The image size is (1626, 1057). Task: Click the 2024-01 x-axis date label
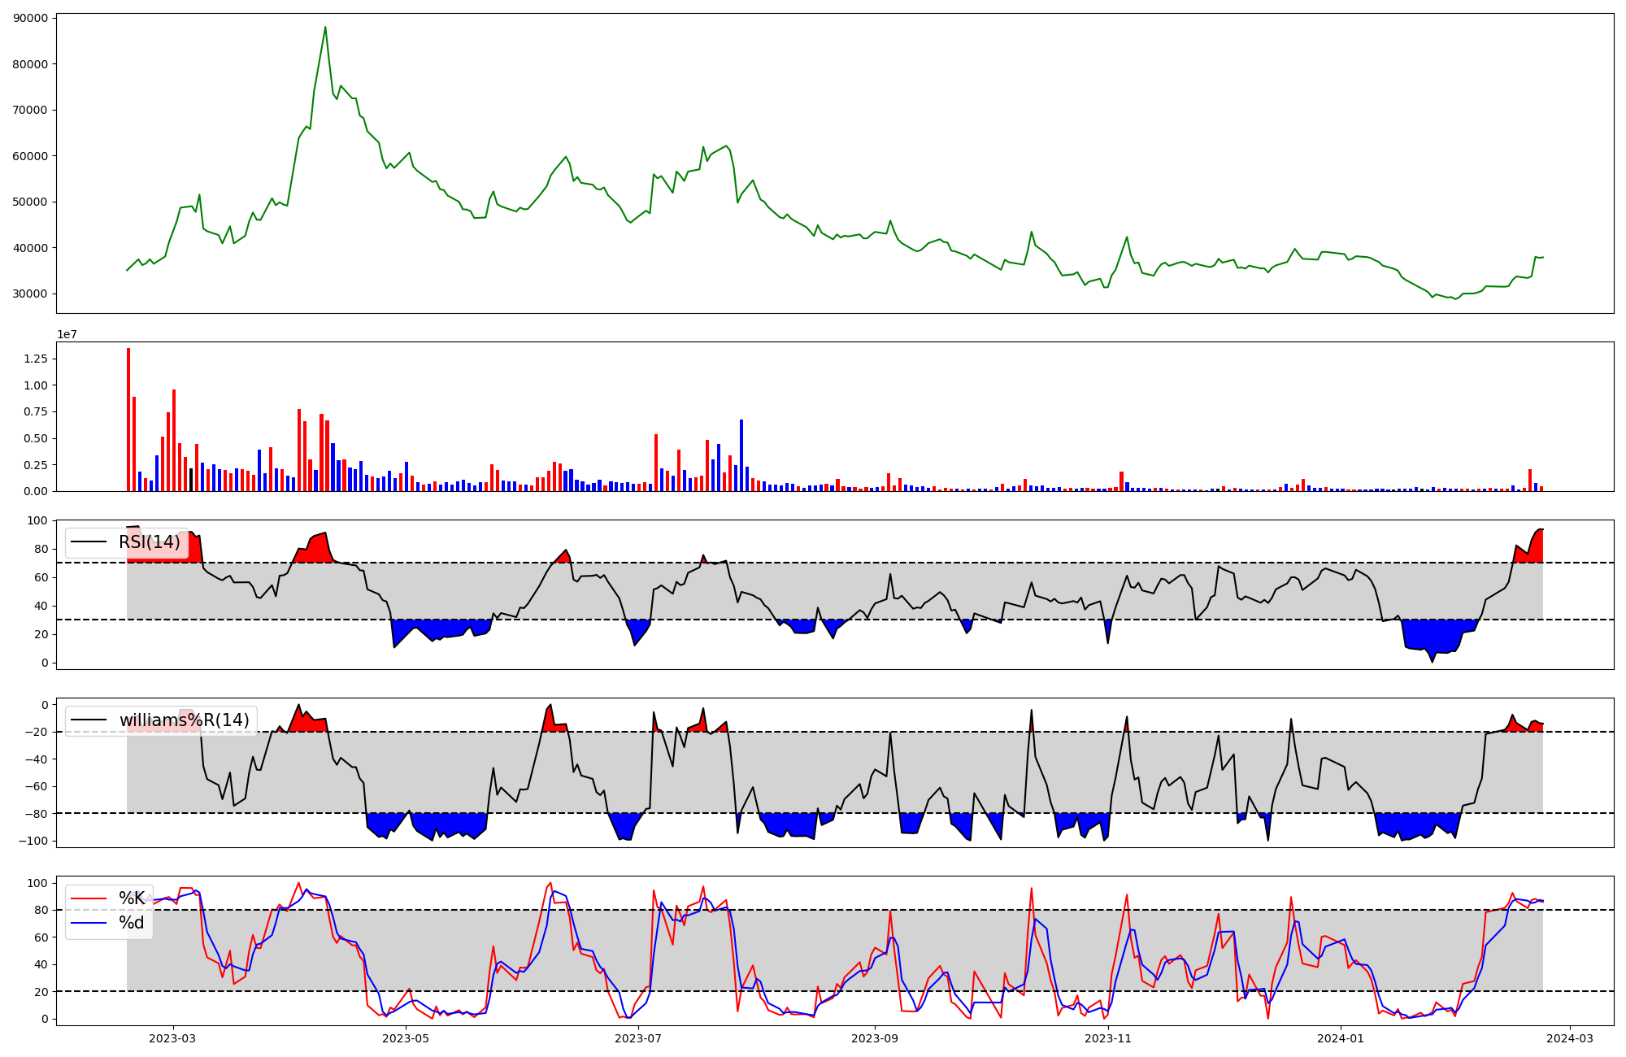[1341, 1038]
